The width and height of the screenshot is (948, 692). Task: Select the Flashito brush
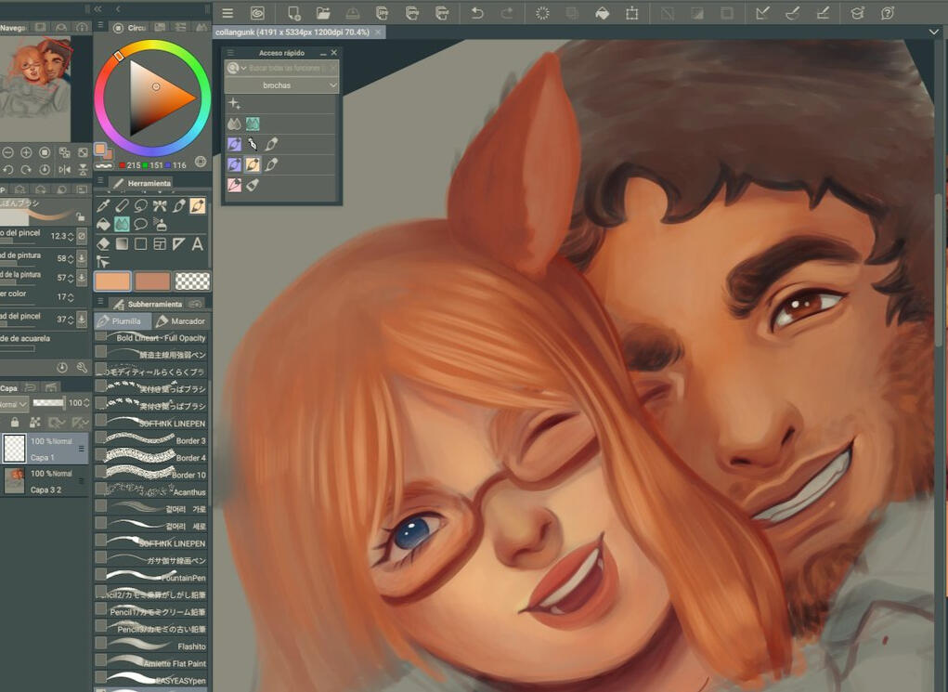click(153, 646)
